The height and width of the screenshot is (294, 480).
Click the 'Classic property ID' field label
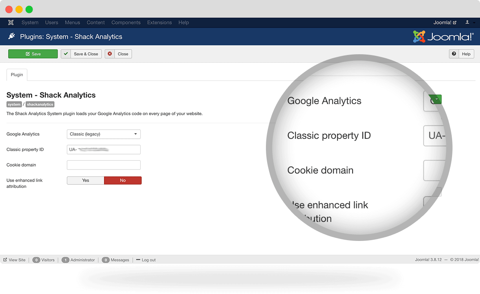click(25, 149)
